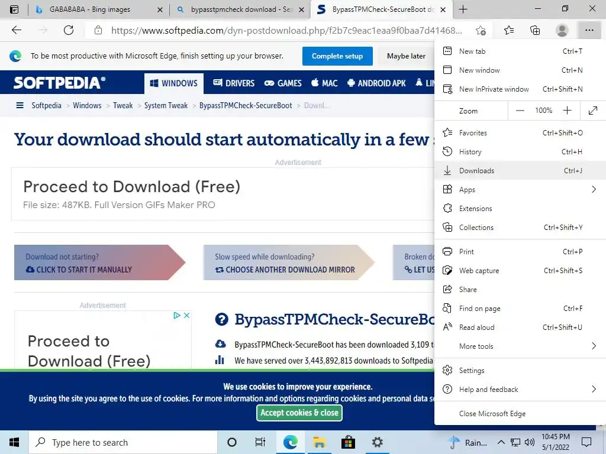Viewport: 606px width, 454px height.
Task: Open History from the menu
Action: pos(520,151)
